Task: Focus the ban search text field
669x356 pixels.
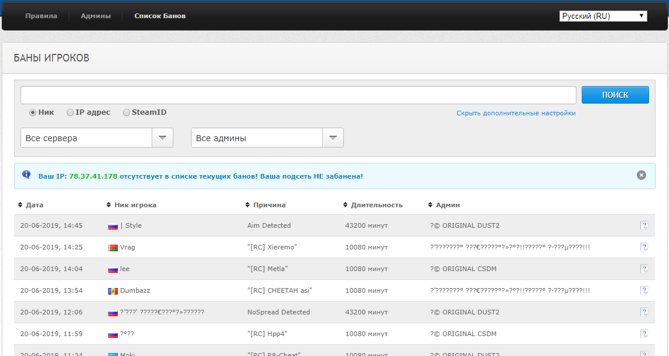Action: (298, 95)
